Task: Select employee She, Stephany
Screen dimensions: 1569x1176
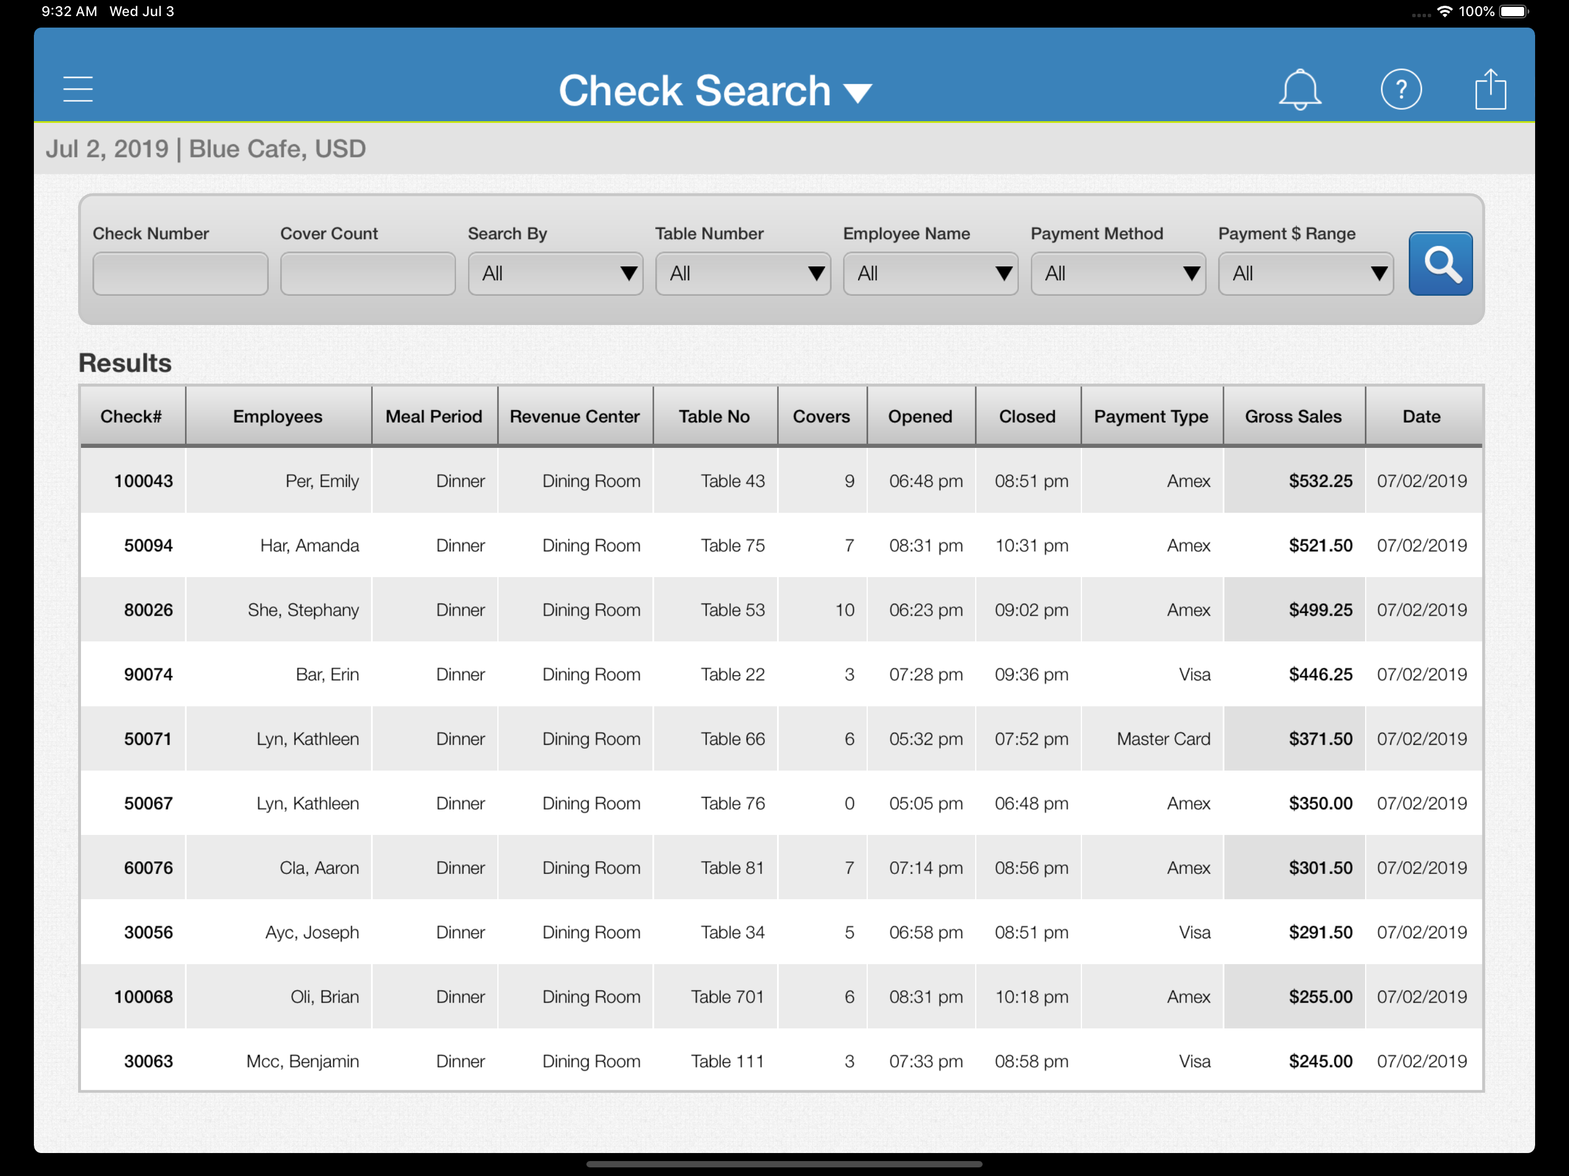Action: tap(303, 610)
